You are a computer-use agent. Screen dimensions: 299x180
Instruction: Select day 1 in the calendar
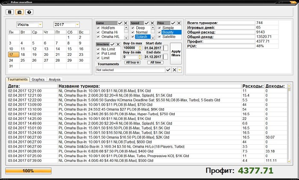(x=72, y=37)
